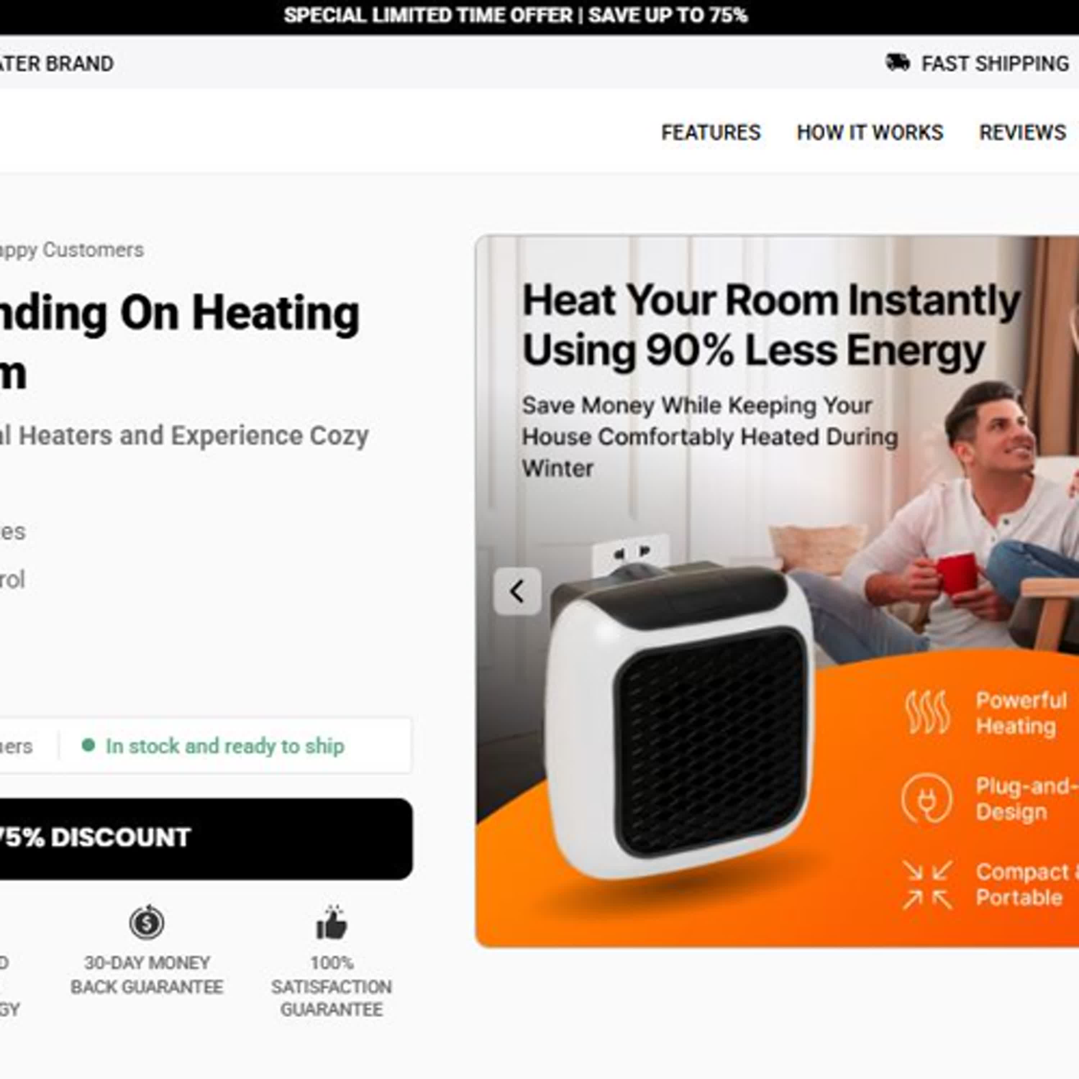This screenshot has width=1079, height=1079.
Task: Click the thumbs up satisfaction icon
Action: (332, 922)
